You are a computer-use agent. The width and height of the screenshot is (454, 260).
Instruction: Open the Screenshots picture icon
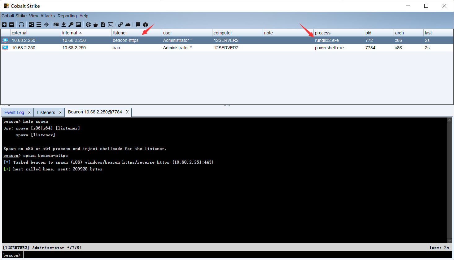[78, 24]
